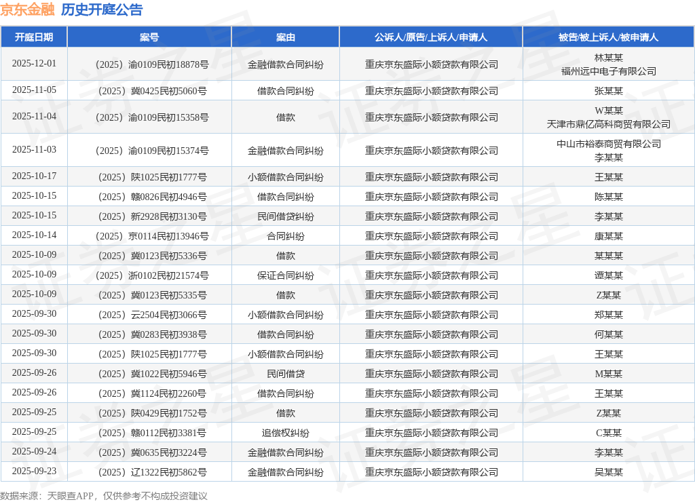Click case number (2025)冀0635民初3224号
The image size is (695, 502).
click(151, 452)
